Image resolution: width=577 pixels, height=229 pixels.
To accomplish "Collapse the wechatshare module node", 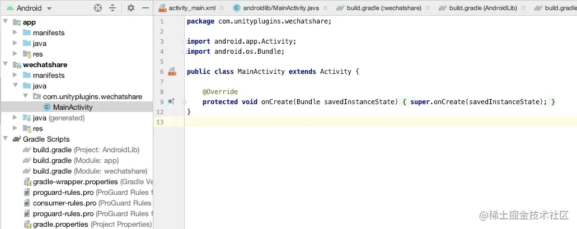I will (6, 64).
